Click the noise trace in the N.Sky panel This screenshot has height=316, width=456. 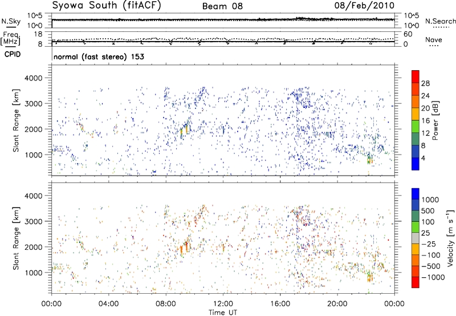223,20
